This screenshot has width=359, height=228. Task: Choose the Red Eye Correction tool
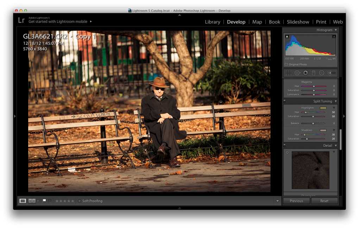[305, 73]
